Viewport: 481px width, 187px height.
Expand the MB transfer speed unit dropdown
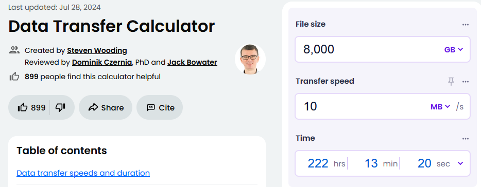point(440,106)
